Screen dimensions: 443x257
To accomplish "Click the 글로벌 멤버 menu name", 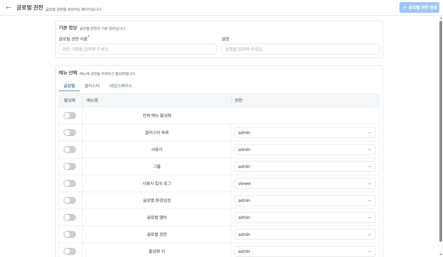I will (x=157, y=217).
